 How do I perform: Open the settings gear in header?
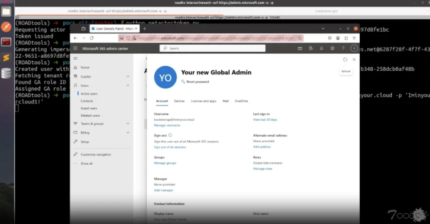pyautogui.click(x=332, y=48)
